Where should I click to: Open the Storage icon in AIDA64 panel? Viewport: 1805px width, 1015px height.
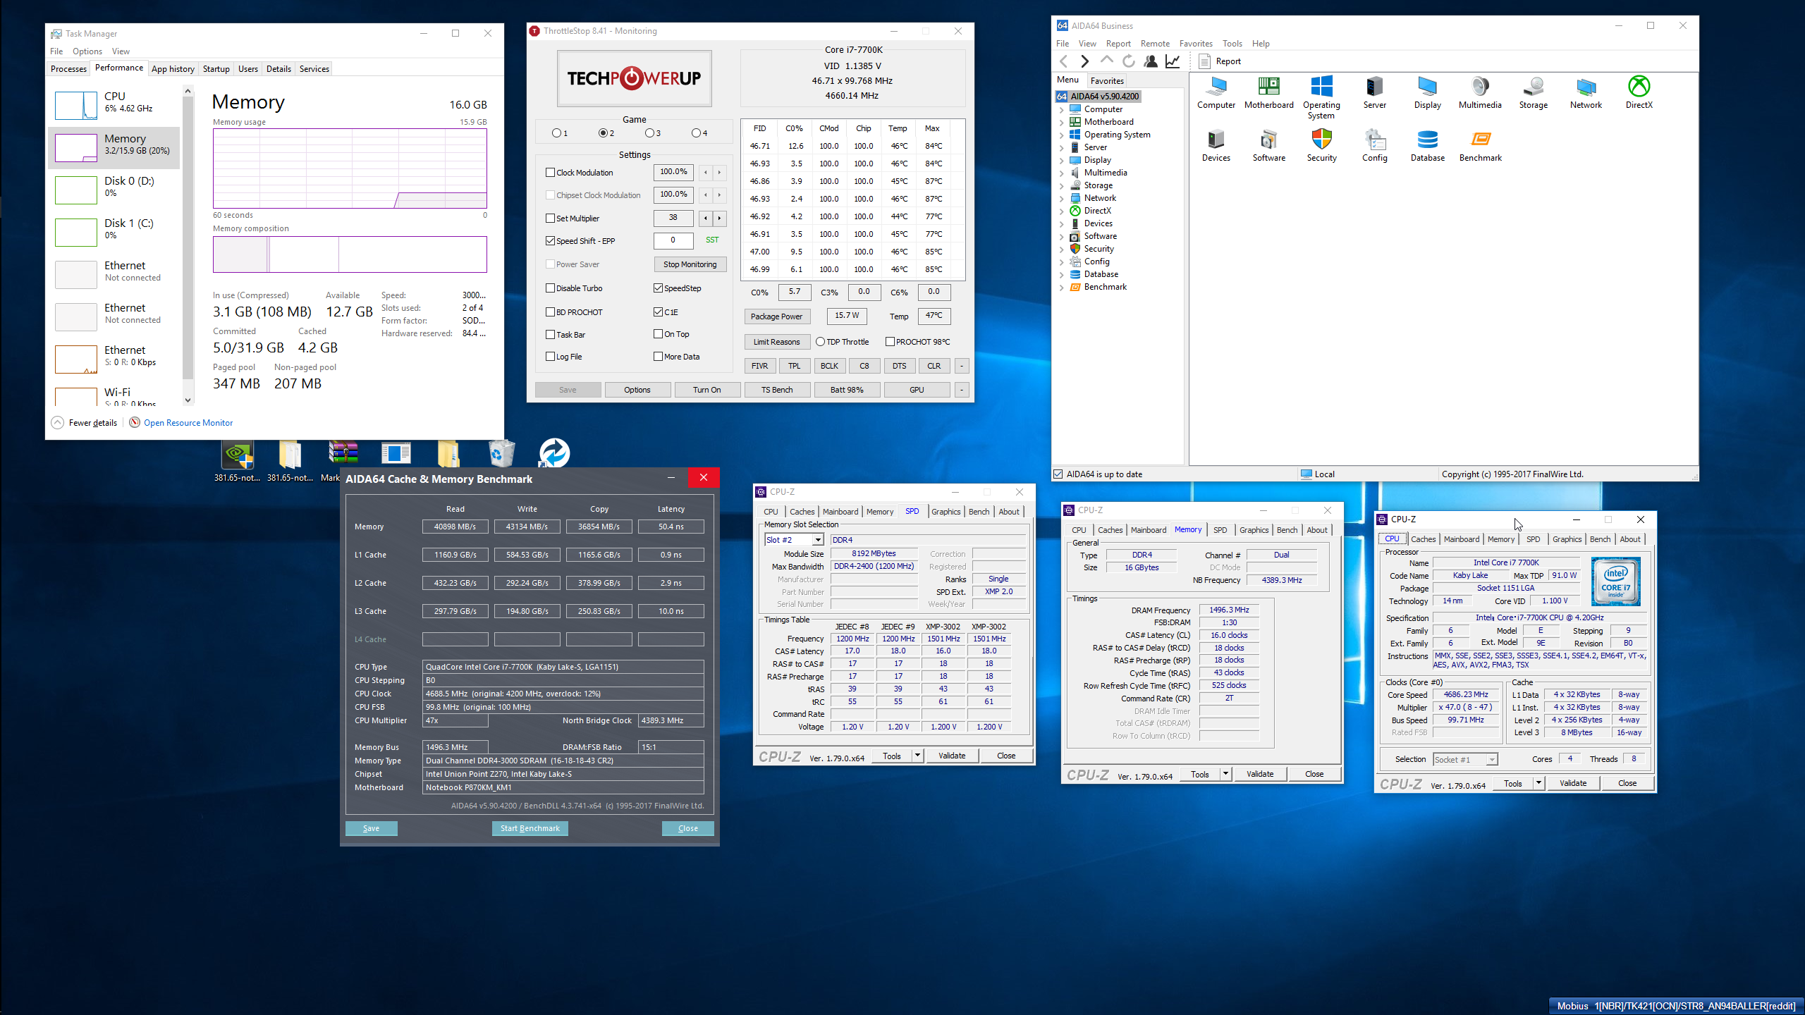click(1533, 87)
